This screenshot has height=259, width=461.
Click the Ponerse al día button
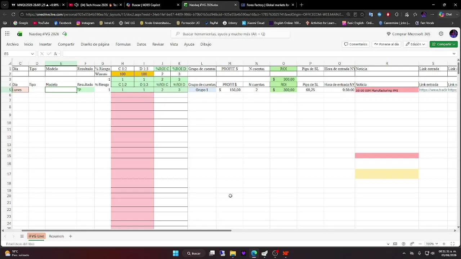[386, 44]
